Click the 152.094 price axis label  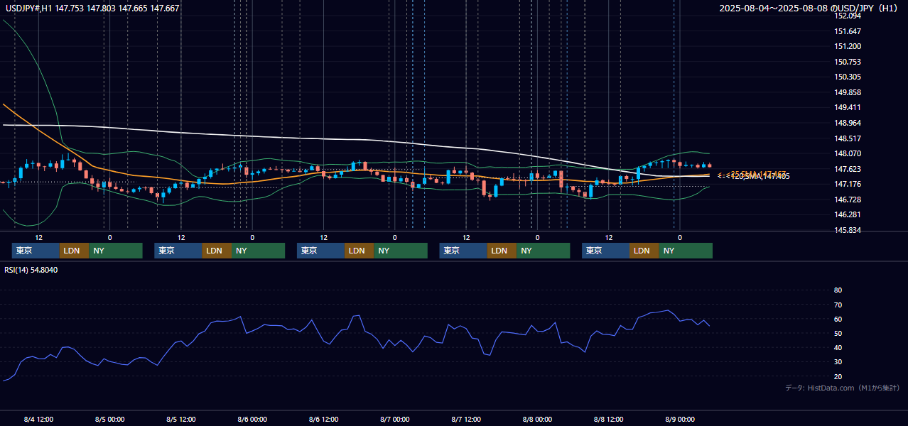point(848,16)
